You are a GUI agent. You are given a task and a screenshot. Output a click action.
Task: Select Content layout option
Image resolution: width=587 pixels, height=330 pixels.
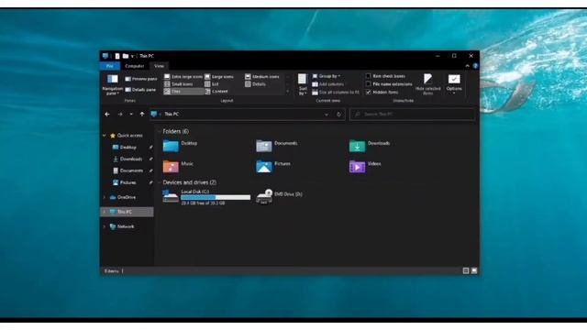click(x=216, y=92)
